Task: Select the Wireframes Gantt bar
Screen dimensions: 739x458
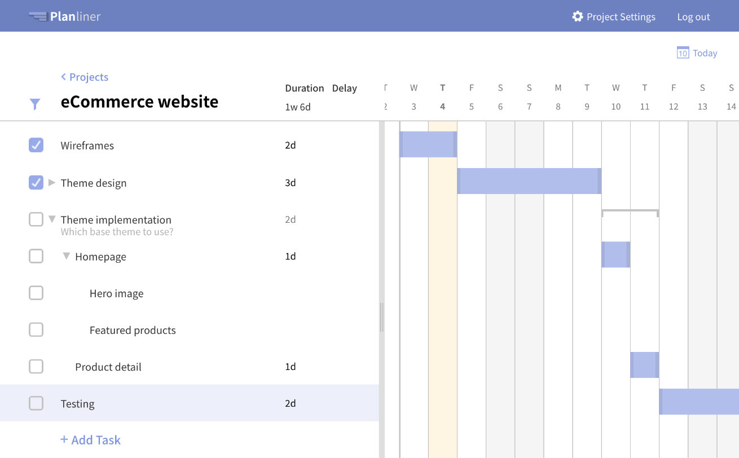Action: pos(428,144)
